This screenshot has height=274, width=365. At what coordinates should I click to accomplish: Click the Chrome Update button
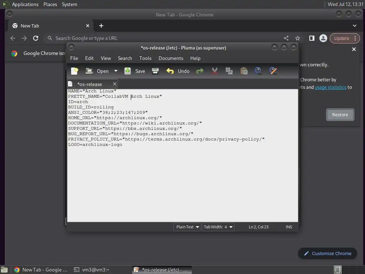tap(341, 38)
